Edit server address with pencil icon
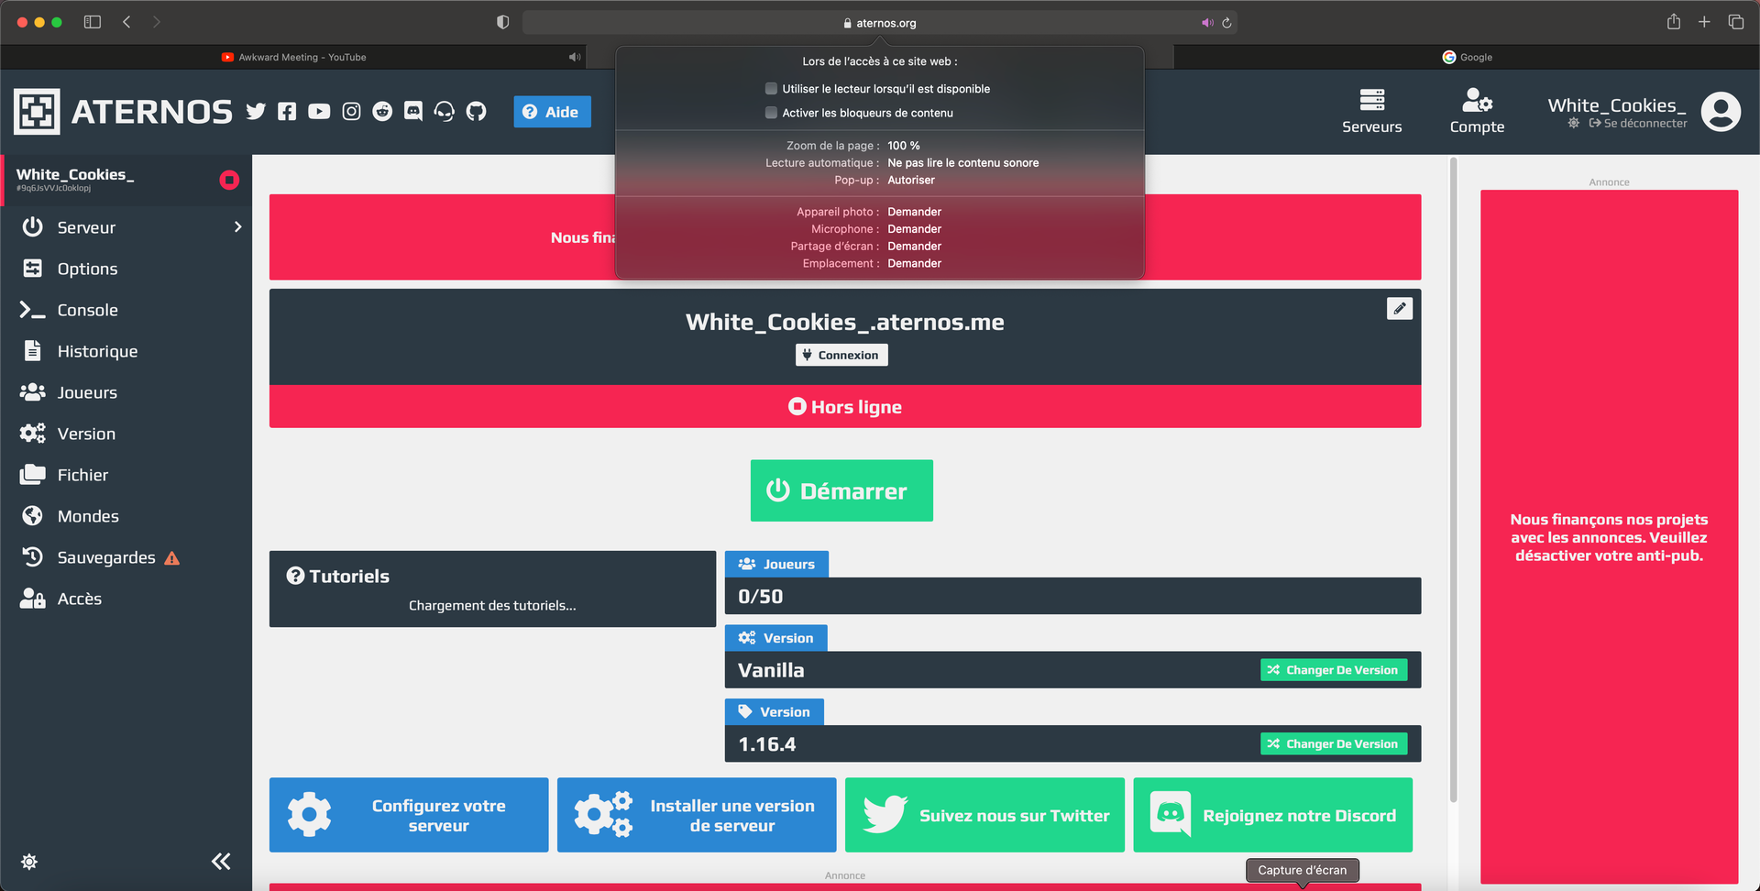The height and width of the screenshot is (891, 1760). [1399, 309]
